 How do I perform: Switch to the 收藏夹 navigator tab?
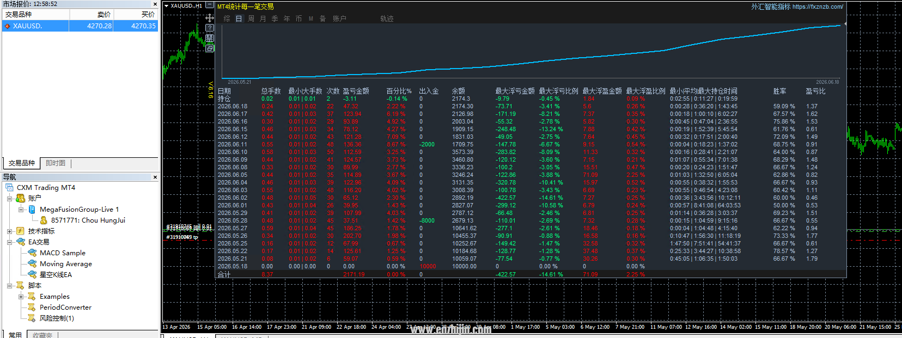point(42,335)
